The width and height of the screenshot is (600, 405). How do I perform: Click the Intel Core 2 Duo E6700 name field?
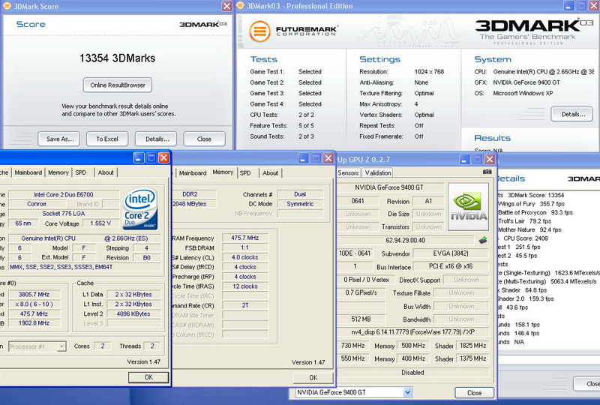tap(64, 194)
